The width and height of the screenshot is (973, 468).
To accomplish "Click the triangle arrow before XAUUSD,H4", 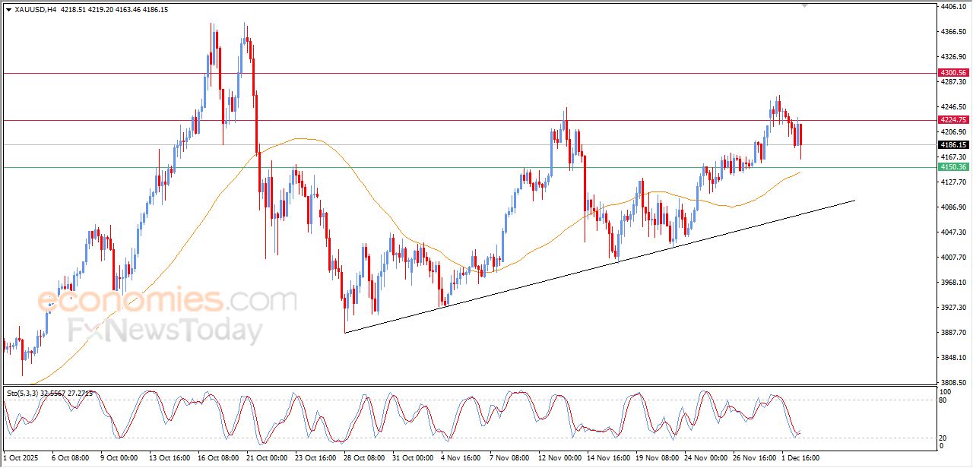I will pos(8,10).
